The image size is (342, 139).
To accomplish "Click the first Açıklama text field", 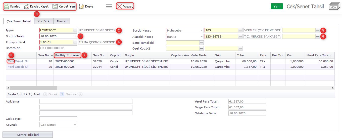I will (86, 101).
